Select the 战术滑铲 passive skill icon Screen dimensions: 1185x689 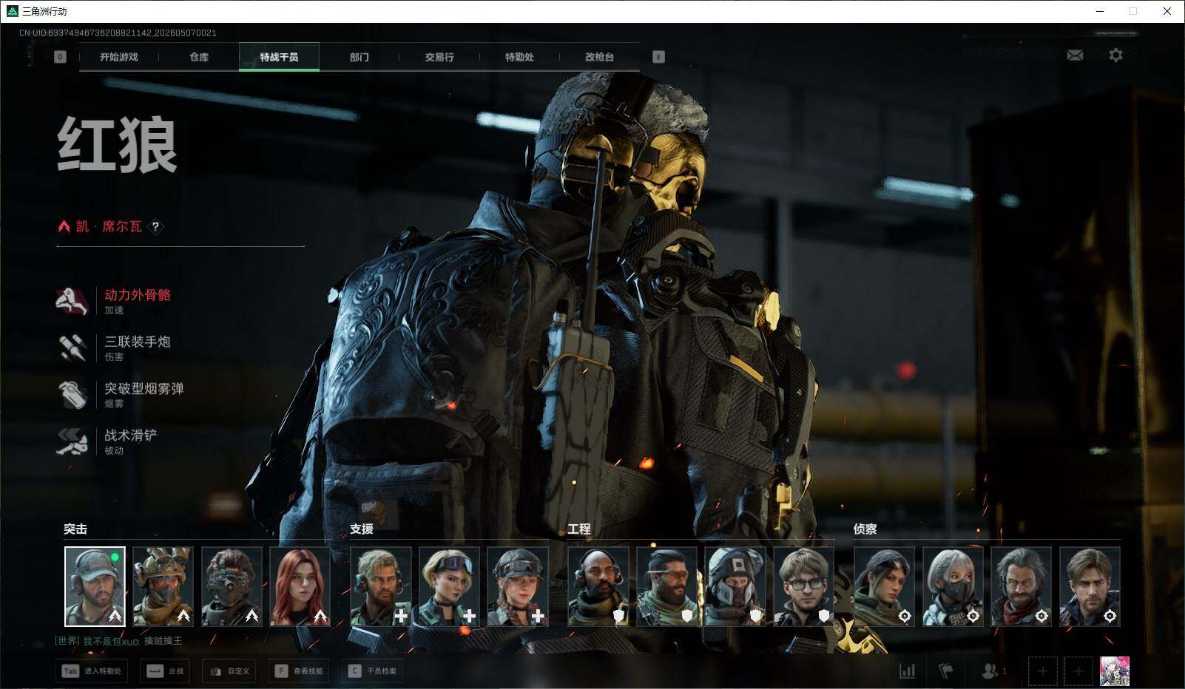pyautogui.click(x=72, y=441)
